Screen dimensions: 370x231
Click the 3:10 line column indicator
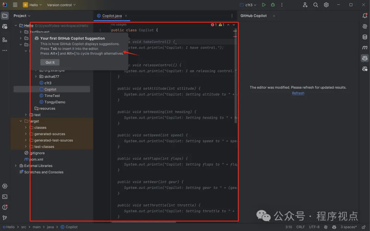click(288, 227)
